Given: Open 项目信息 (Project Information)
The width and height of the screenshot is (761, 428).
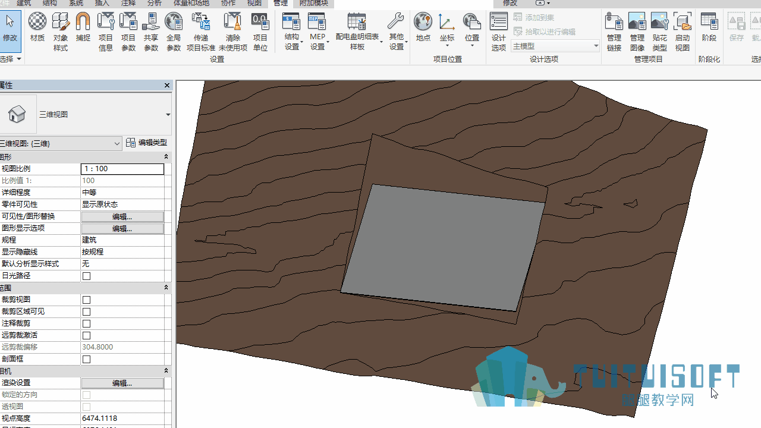Looking at the screenshot, I should coord(106,32).
